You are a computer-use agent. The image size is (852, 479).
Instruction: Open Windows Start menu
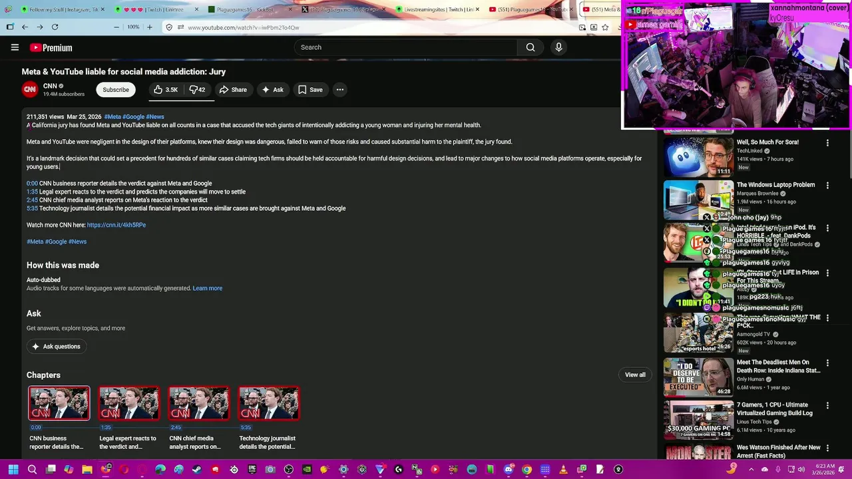[13, 470]
